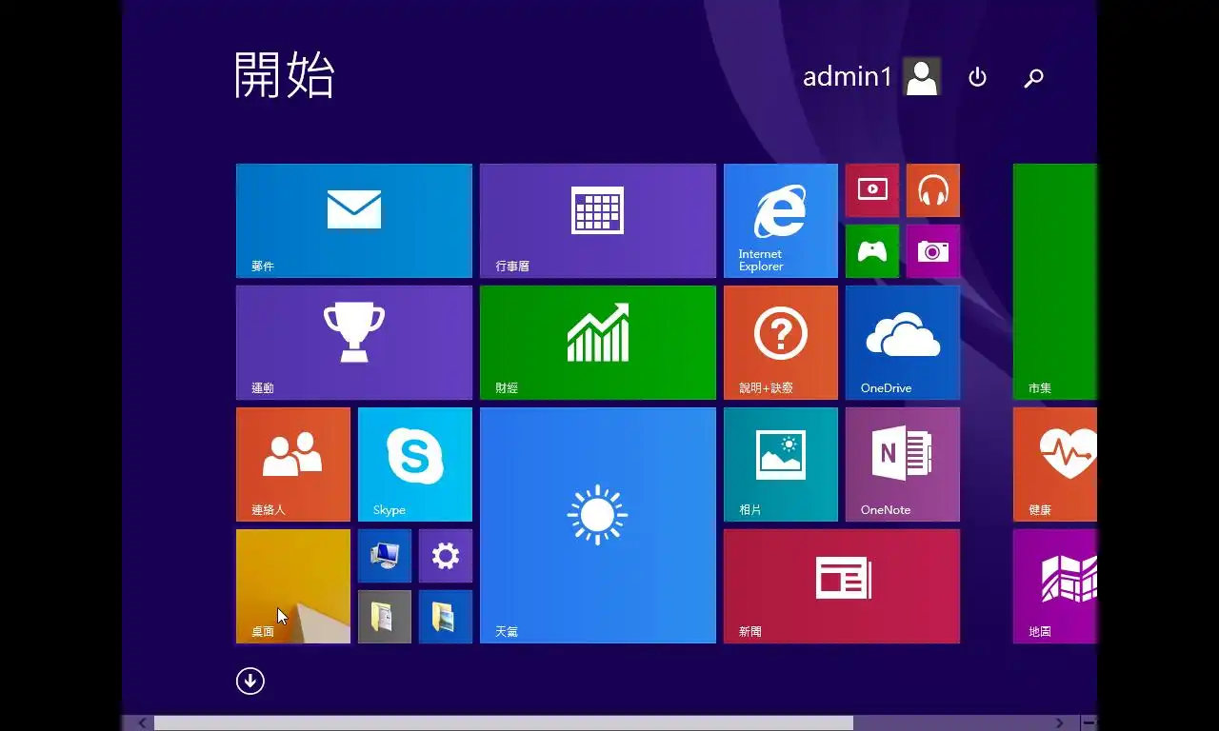Click the search magnifier button
1219x731 pixels.
(1033, 78)
